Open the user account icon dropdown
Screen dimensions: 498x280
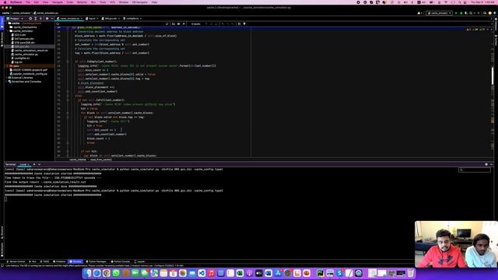point(419,13)
